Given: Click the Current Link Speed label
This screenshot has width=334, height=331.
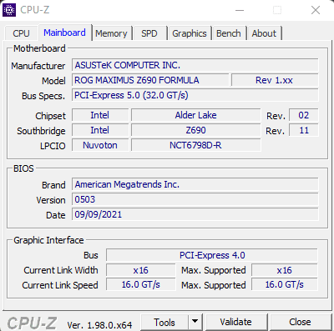Looking at the screenshot, I should 60,285.
